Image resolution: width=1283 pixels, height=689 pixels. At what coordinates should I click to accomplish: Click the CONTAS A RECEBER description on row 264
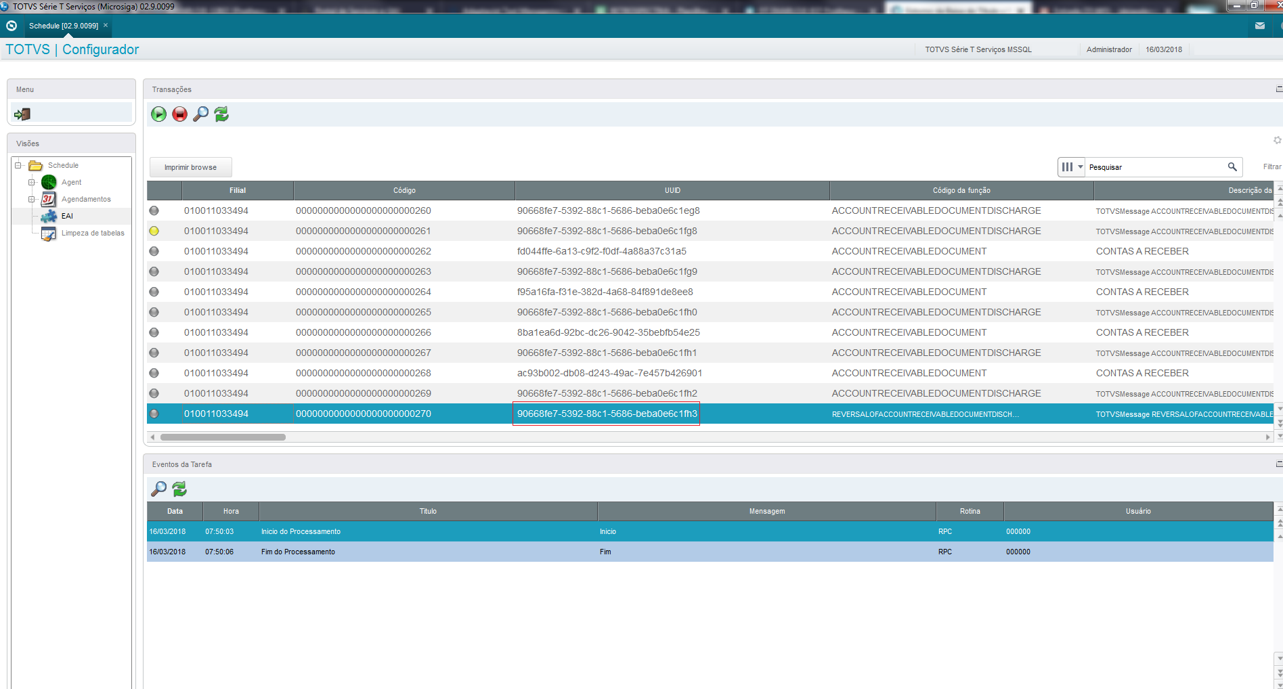click(x=1142, y=292)
